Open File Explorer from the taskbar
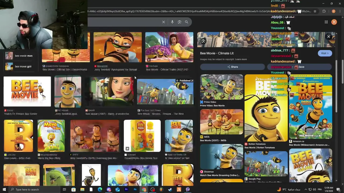The height and width of the screenshot is (193, 344). [82, 190]
